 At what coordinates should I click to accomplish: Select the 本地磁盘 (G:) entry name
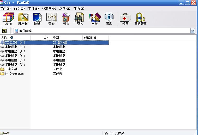point(15,47)
